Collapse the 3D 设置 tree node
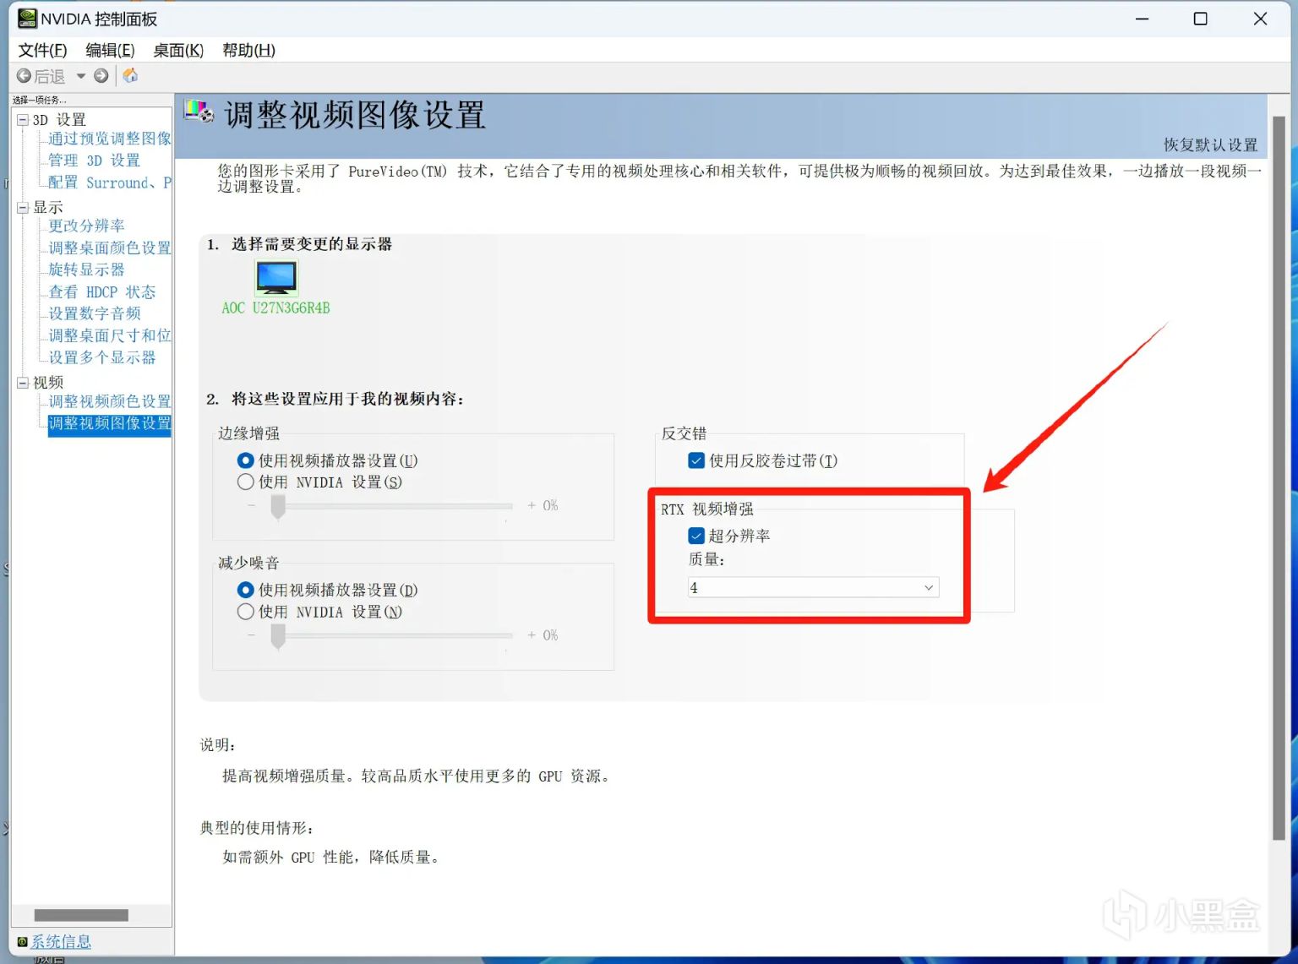Image resolution: width=1298 pixels, height=964 pixels. (23, 120)
